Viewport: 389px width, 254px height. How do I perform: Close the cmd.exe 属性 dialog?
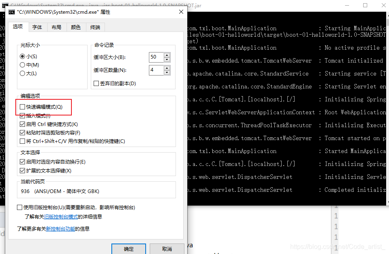click(181, 12)
